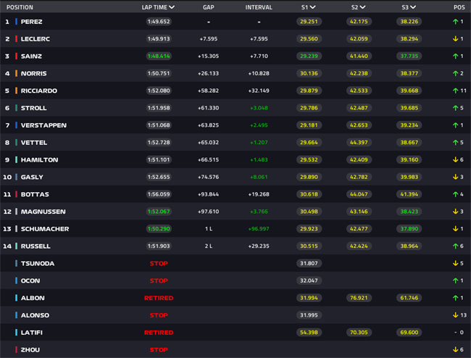Click Ocon's green up arrow
Image resolution: width=471 pixels, height=358 pixels.
click(x=455, y=280)
